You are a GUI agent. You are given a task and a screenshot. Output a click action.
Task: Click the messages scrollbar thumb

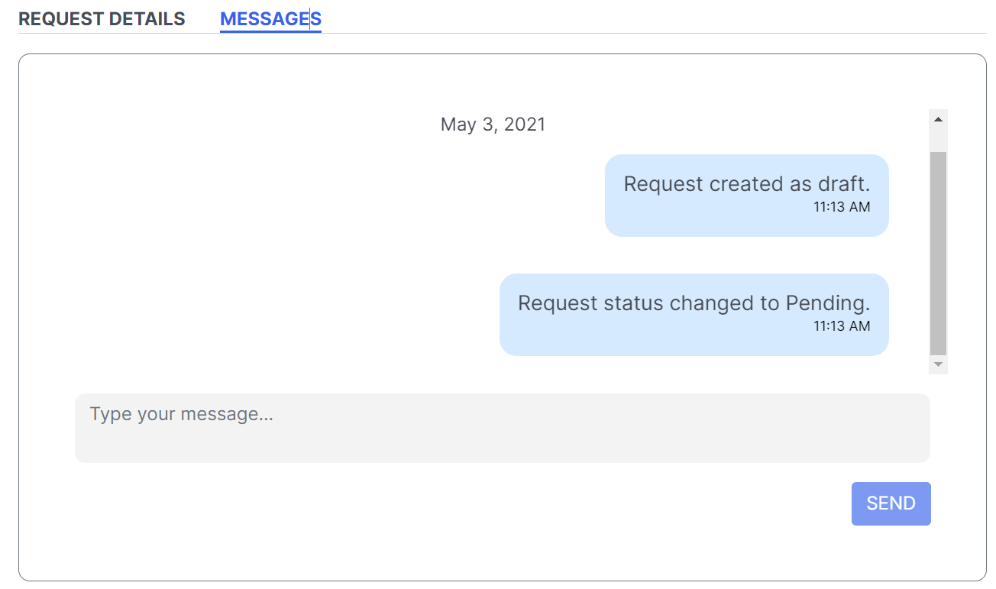938,252
